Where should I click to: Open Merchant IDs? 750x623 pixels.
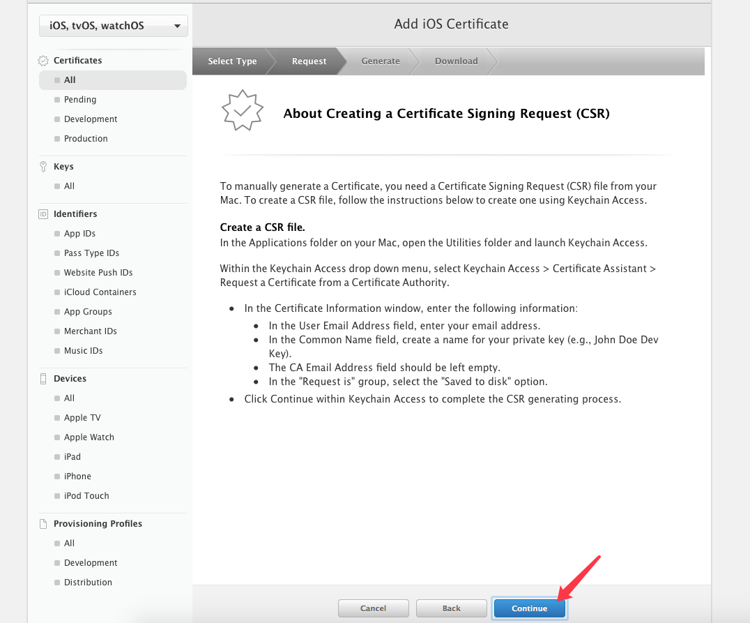(91, 331)
